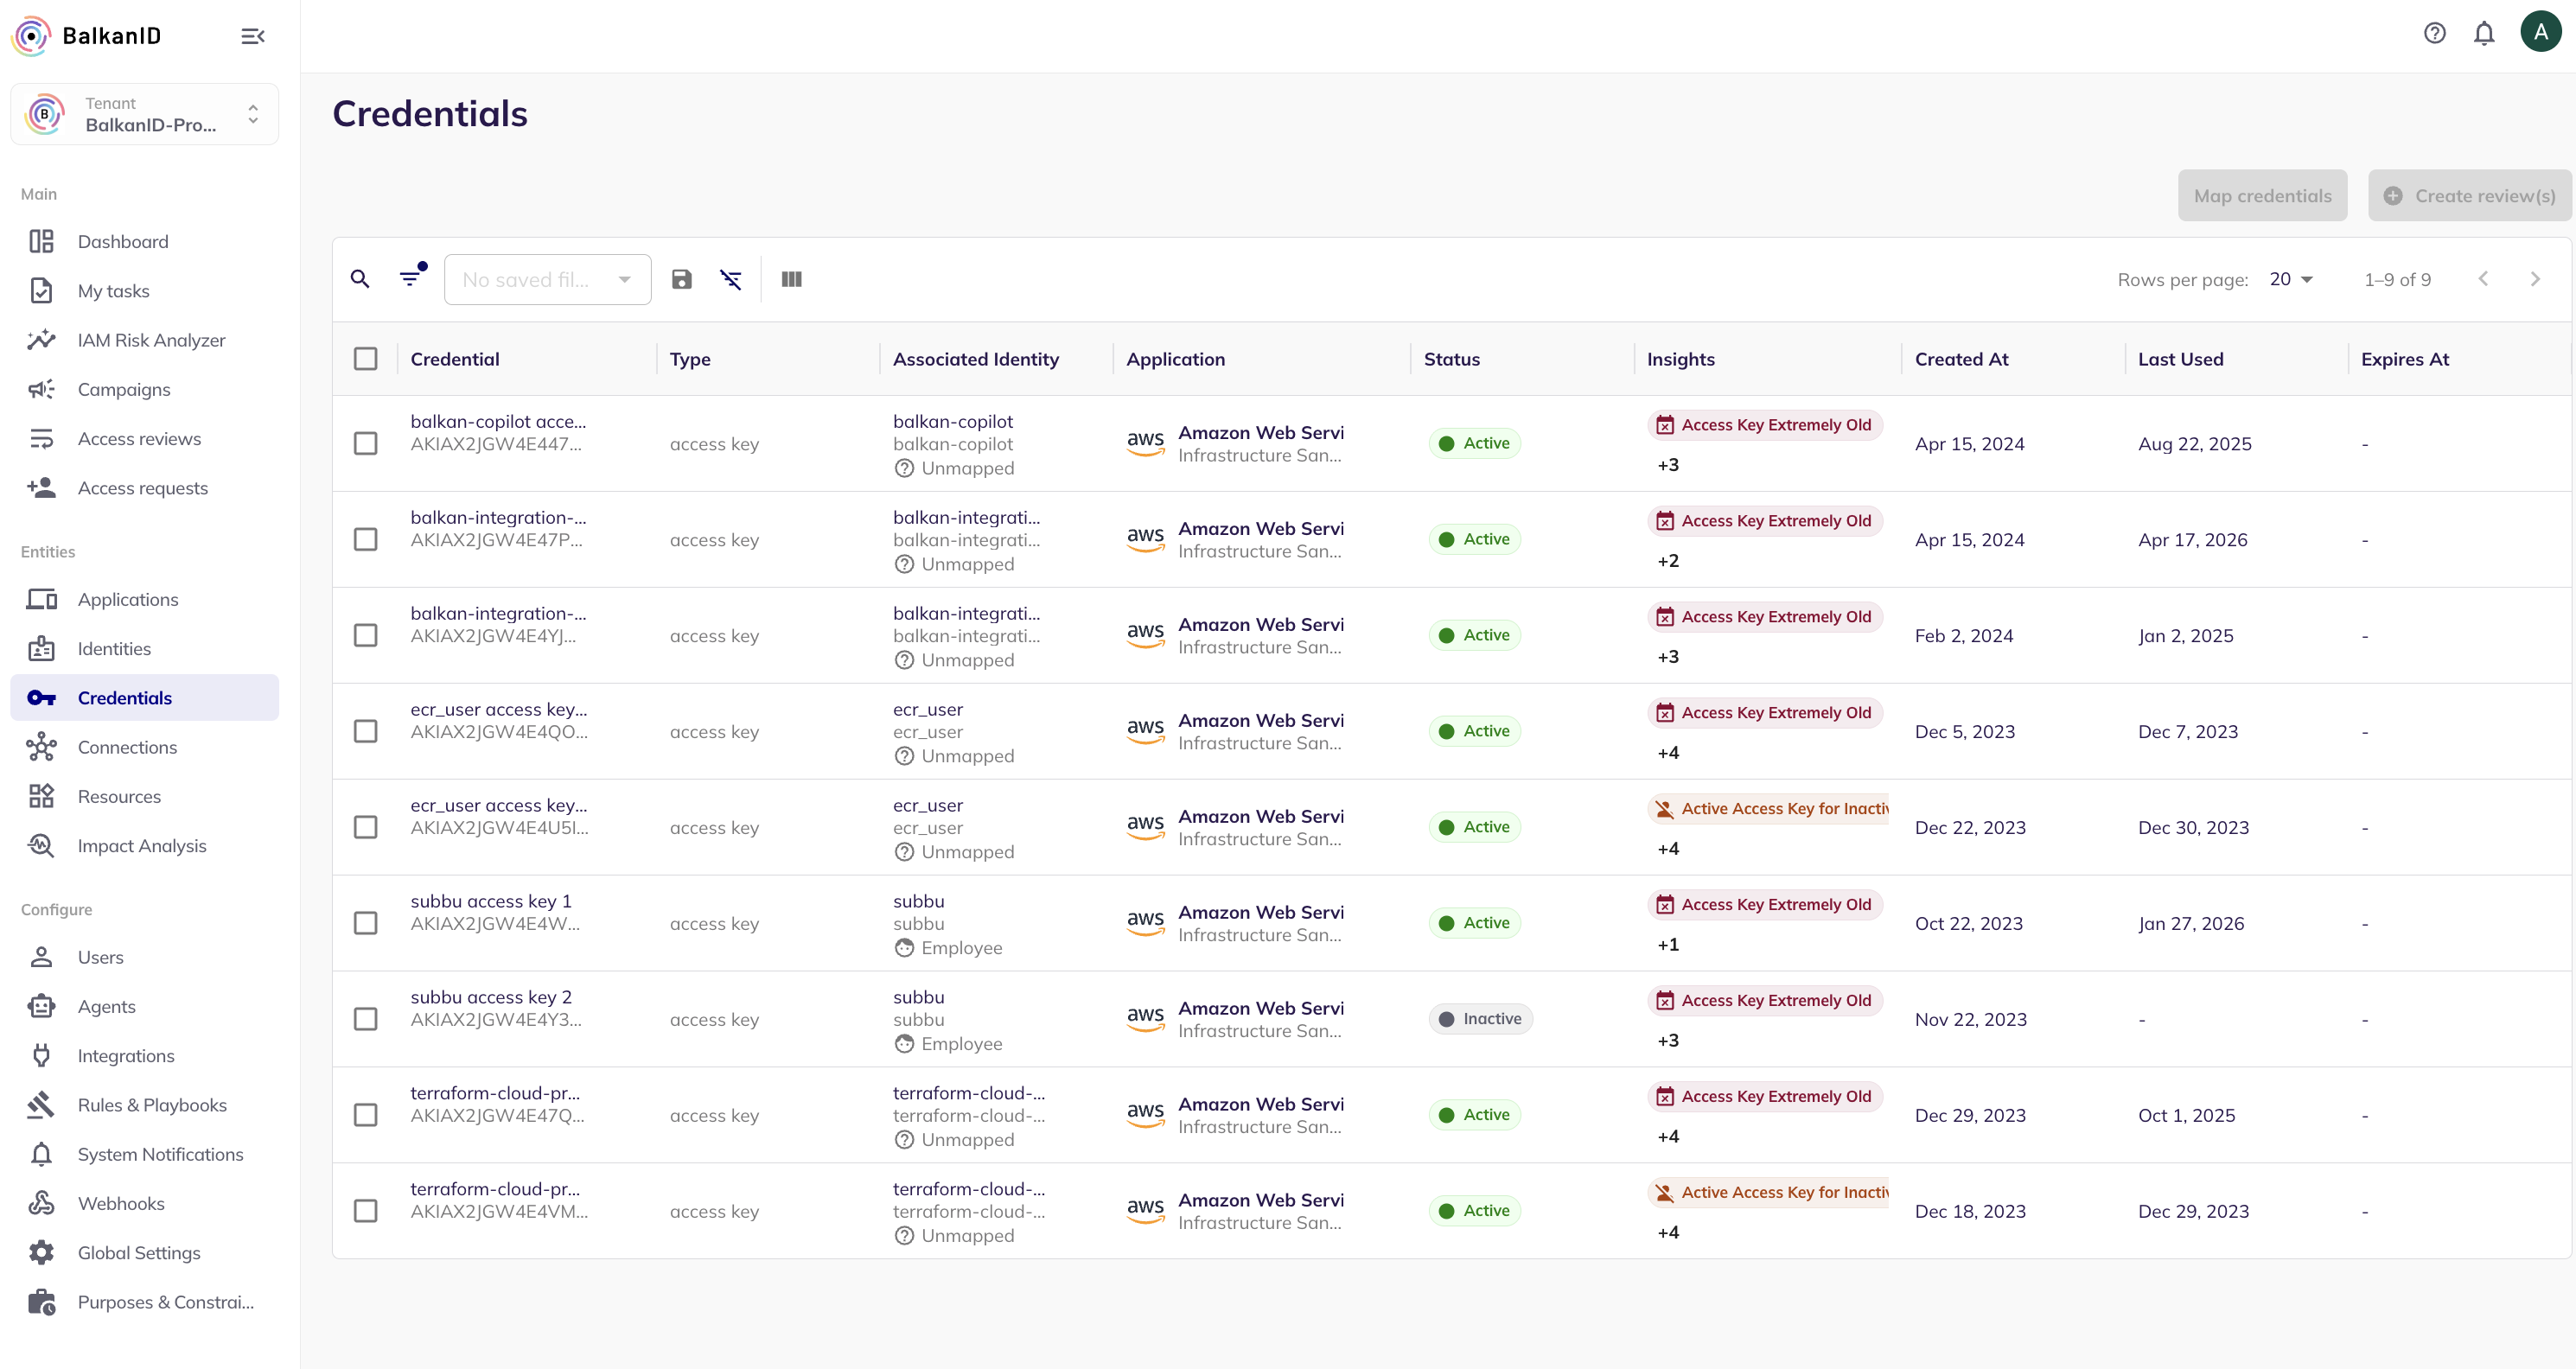Open the column chooser icon

pos(792,279)
